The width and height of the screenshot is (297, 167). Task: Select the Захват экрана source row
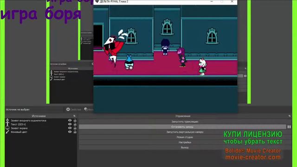(41, 128)
